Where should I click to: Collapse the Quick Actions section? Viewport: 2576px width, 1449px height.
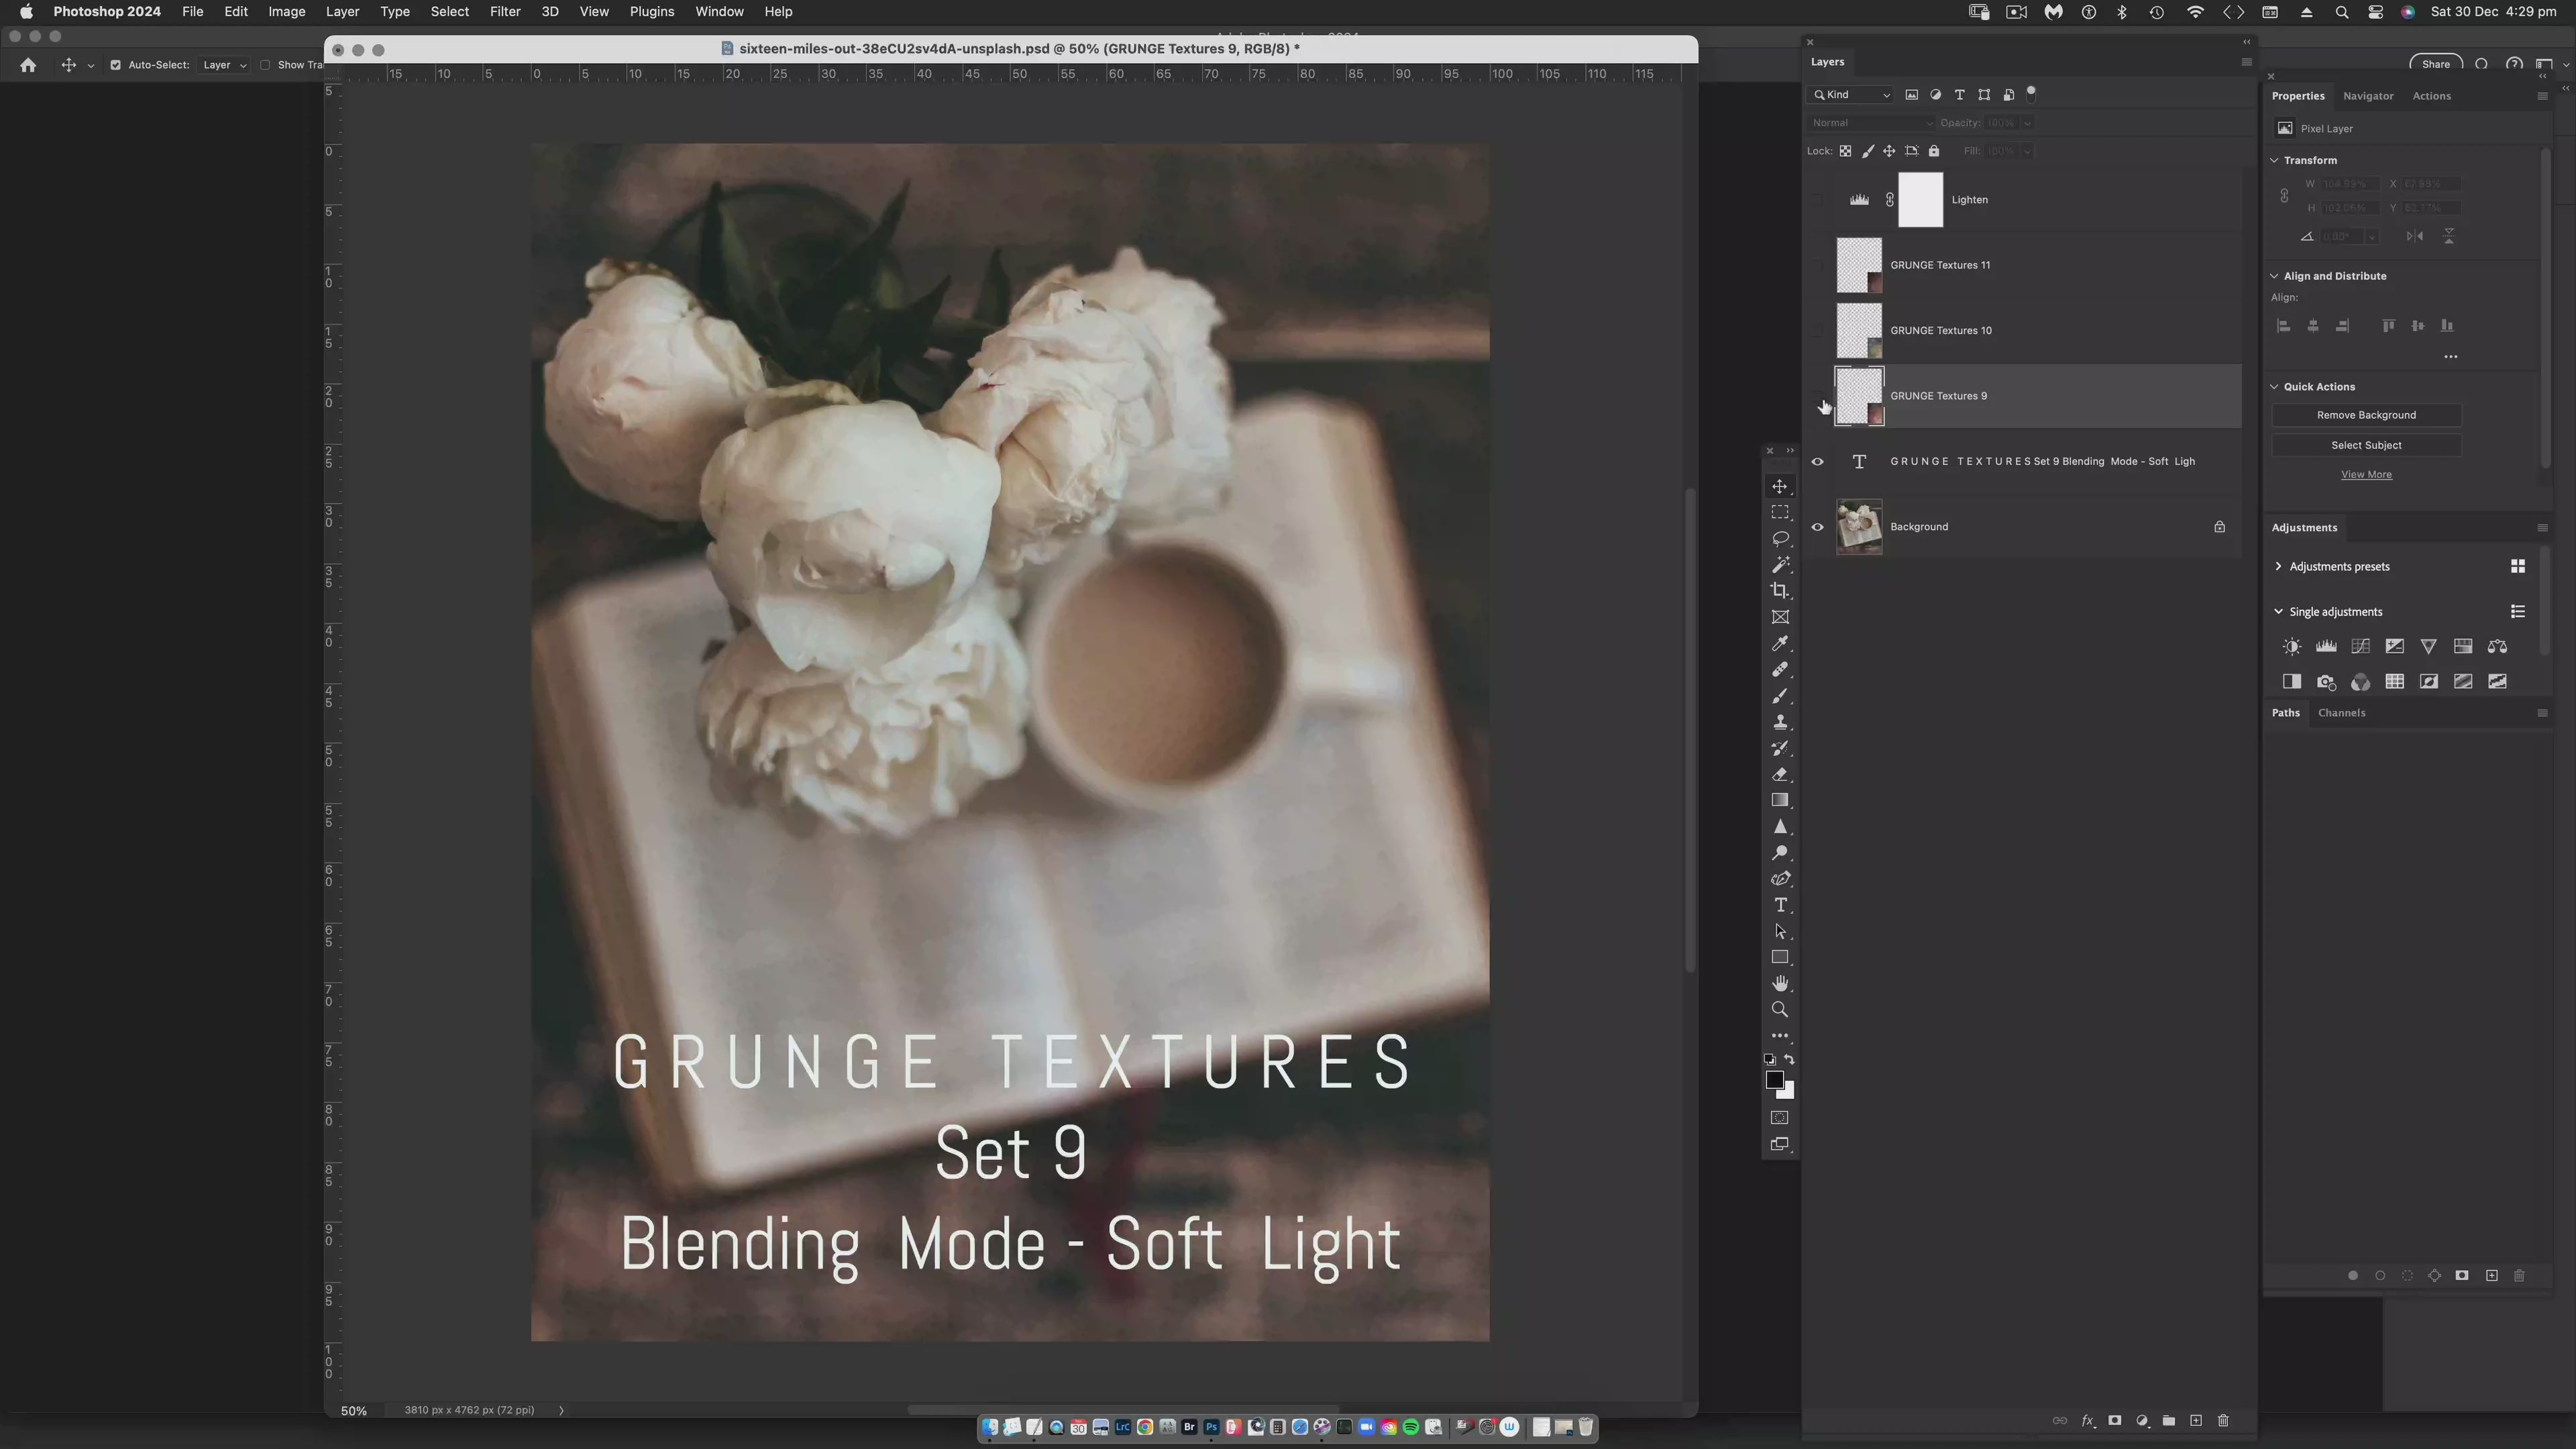click(x=2274, y=387)
